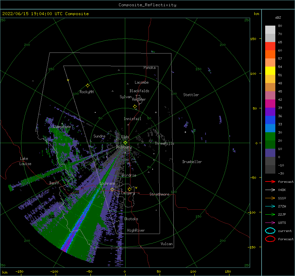
Task: Click the cyan current ellipse icon
Action: pyautogui.click(x=270, y=231)
